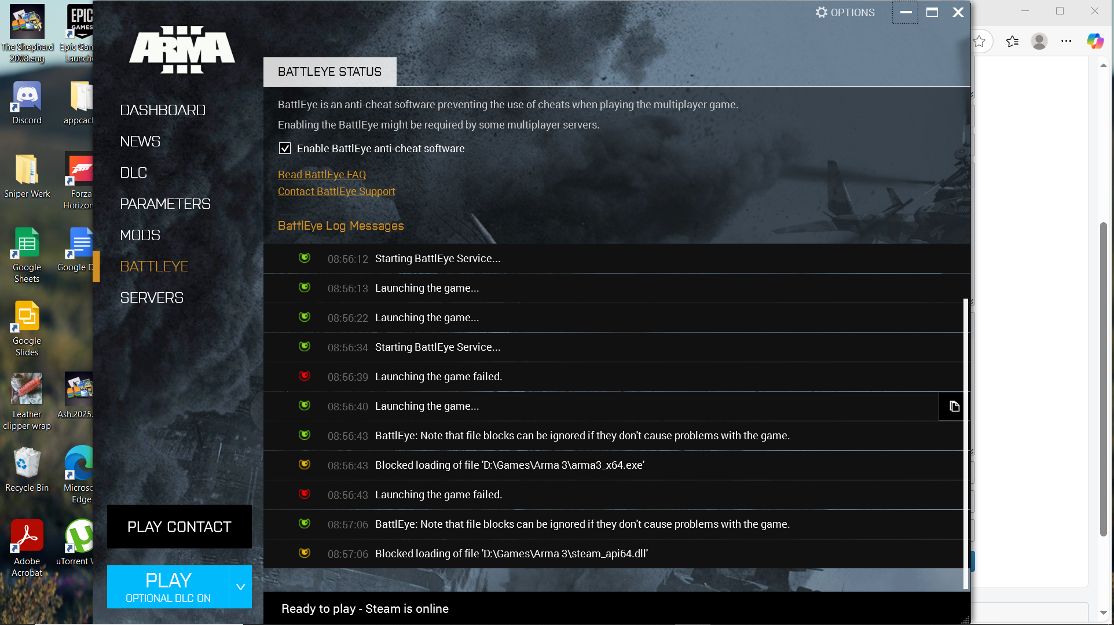Click 'Ready to play - Steam is online' status
This screenshot has height=625, width=1114.
tap(365, 609)
